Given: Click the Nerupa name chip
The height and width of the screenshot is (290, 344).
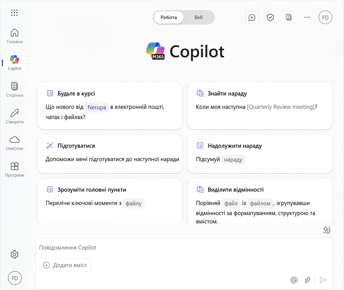Looking at the screenshot, I should pos(97,107).
